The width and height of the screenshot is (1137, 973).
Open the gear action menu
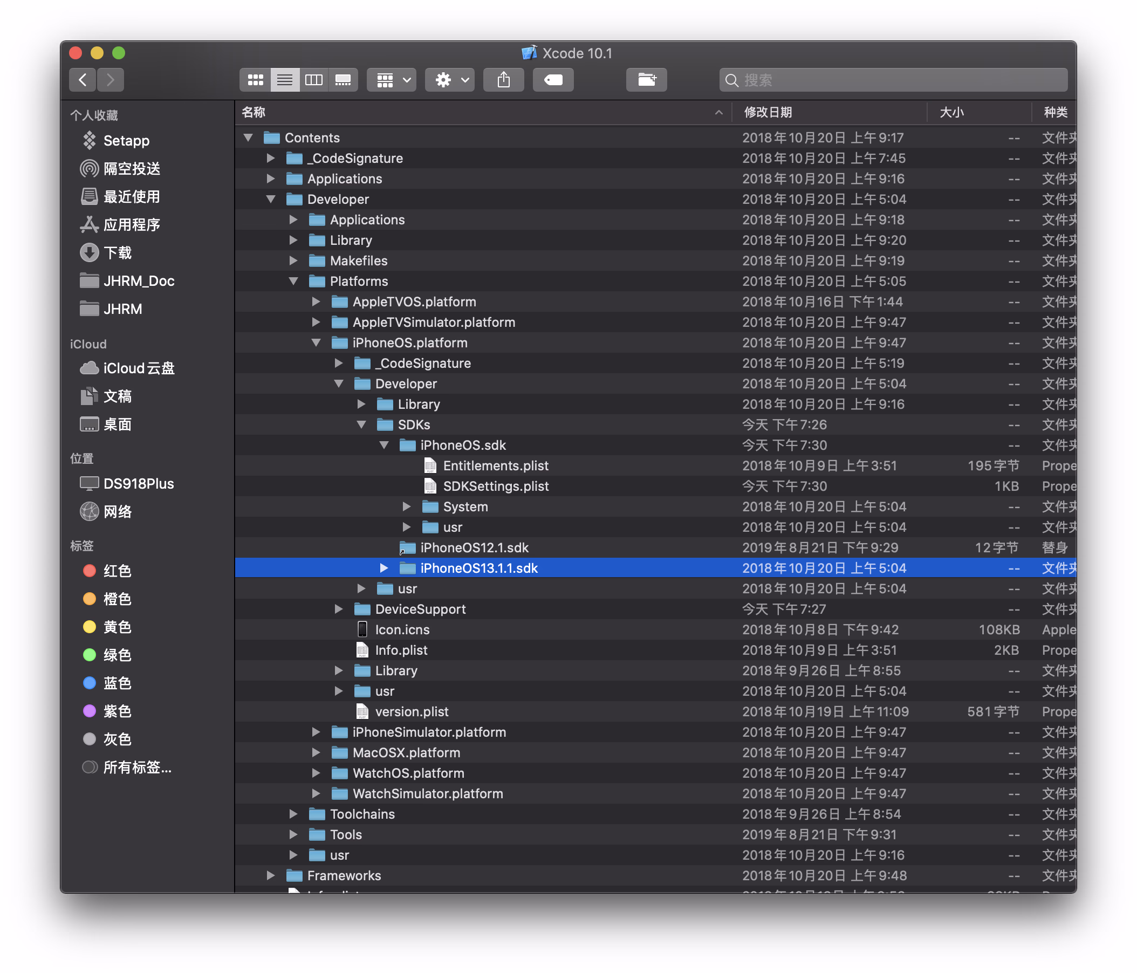click(449, 80)
